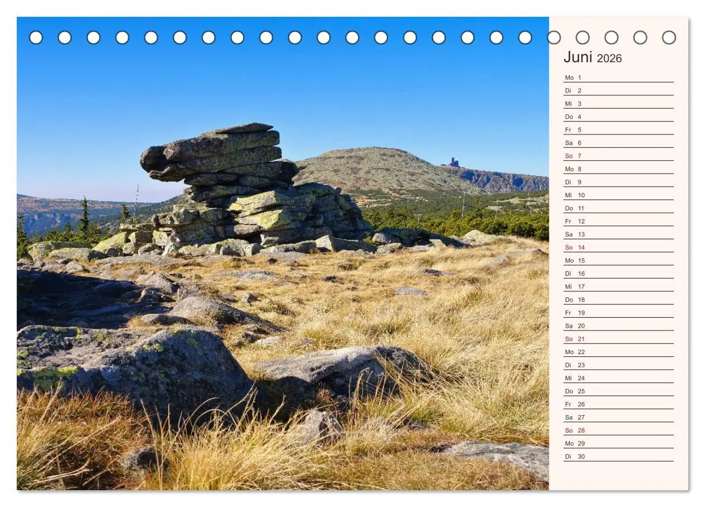Select the 'Mo 29' calendar row
The image size is (705, 507).
point(618,443)
